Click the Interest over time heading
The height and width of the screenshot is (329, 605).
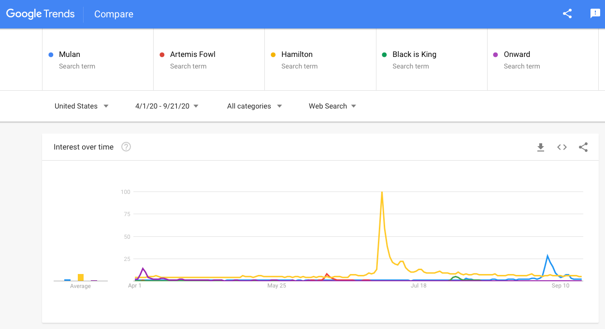tap(84, 147)
